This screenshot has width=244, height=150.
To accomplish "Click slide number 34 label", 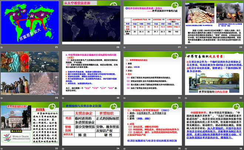I will (x=118, y=149).
